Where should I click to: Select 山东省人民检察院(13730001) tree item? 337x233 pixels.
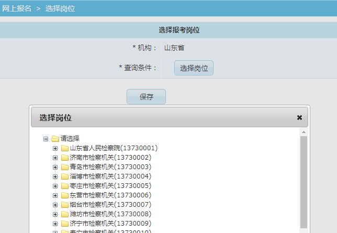pos(114,148)
